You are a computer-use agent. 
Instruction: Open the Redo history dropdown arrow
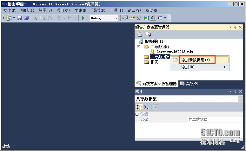coord(76,18)
